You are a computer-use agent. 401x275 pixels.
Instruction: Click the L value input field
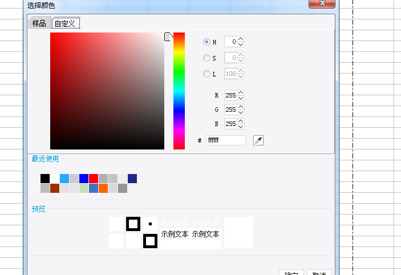(230, 74)
